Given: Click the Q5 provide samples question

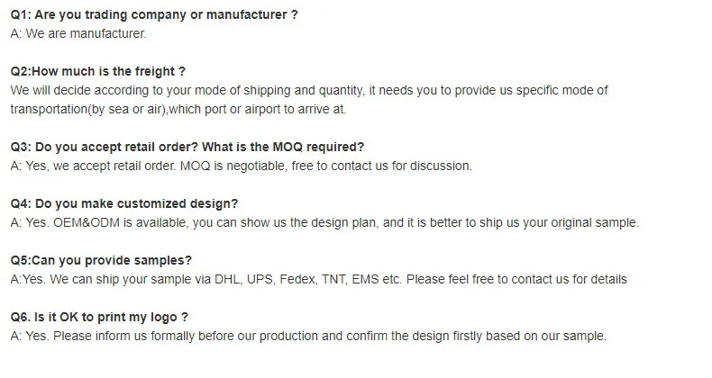Looking at the screenshot, I should tap(100, 260).
